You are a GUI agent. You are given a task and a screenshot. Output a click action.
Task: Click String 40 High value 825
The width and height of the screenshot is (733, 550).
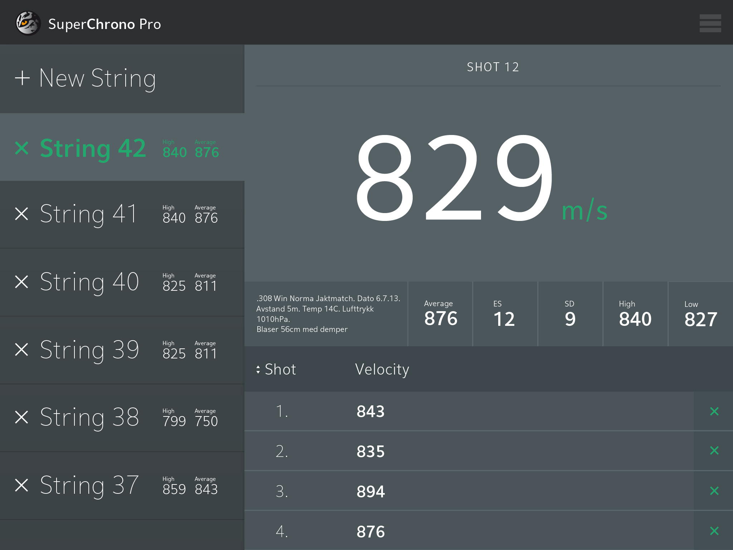coord(174,286)
